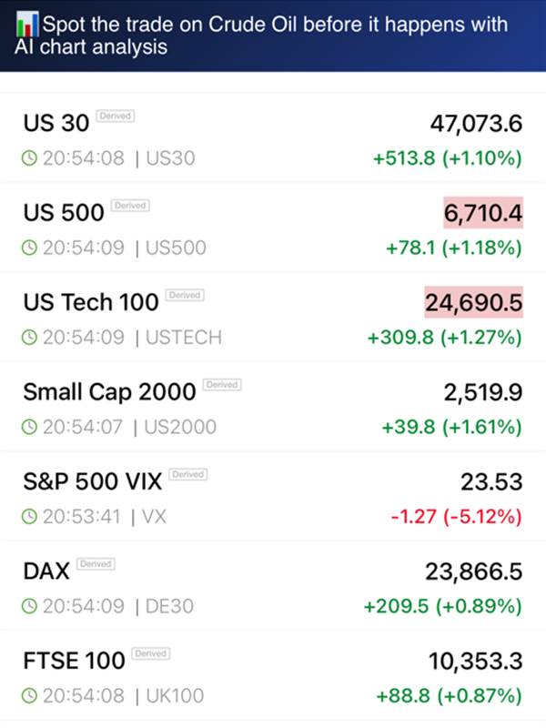Click the US 30 change +513.8 (+1.10%)
Image resolution: width=546 pixels, height=728 pixels.
point(447,158)
